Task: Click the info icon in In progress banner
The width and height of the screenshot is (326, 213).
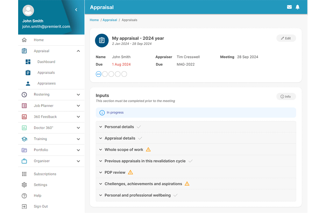Action: pyautogui.click(x=102, y=113)
